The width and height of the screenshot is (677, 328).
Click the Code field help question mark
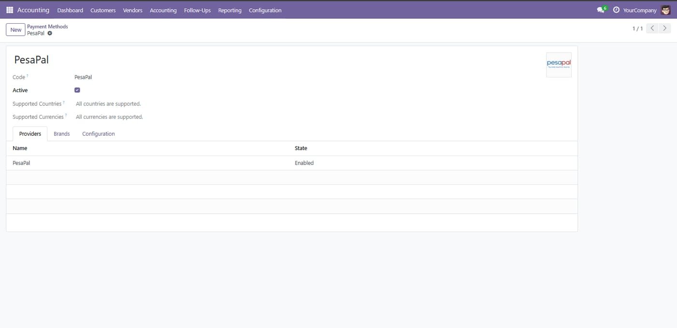pyautogui.click(x=28, y=76)
